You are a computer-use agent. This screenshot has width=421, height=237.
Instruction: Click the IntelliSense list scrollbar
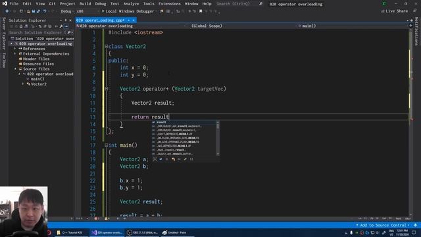click(218, 138)
